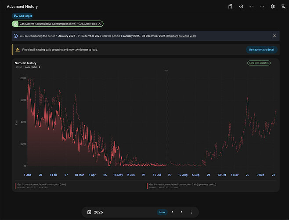Go to the next period arrow
289x220 pixels.
click(181, 212)
